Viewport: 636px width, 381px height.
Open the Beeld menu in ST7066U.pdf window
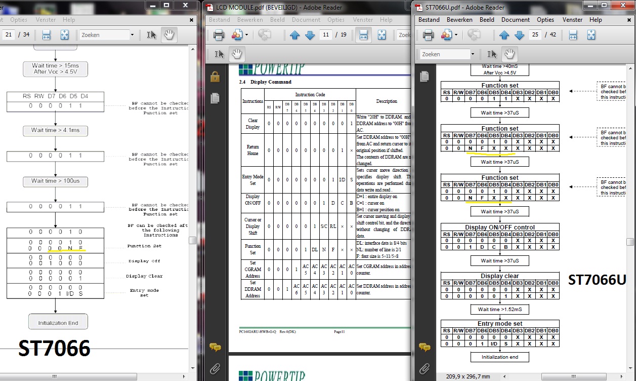[487, 20]
